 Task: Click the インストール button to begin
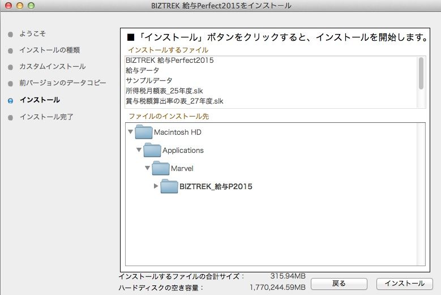[x=404, y=284]
